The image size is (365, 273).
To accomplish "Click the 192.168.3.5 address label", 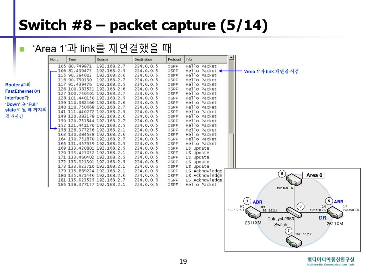I will (351, 210).
